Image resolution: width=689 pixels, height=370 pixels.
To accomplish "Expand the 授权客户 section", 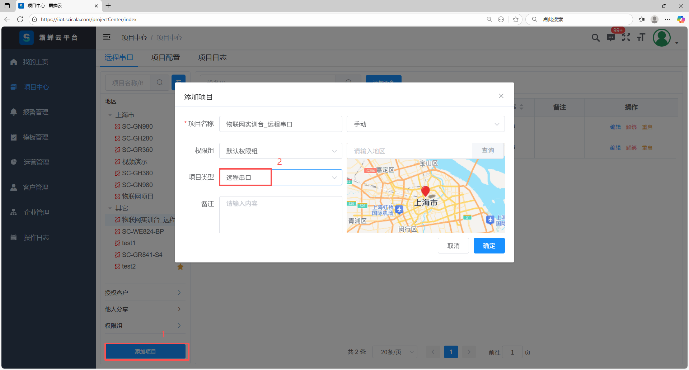I will coord(144,293).
